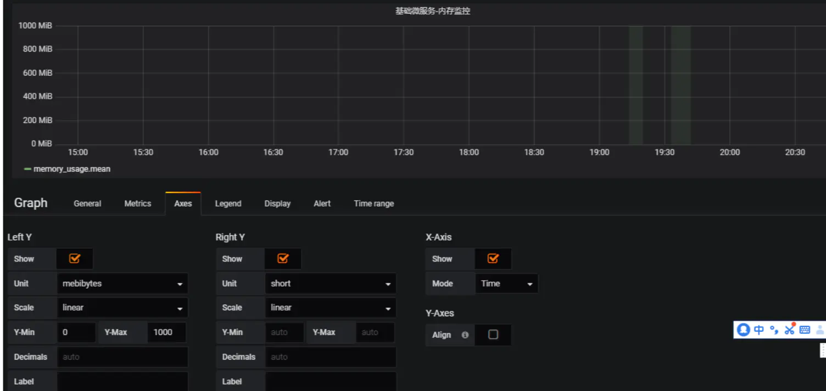Toggle the X-Axis Show checkbox

click(x=493, y=259)
